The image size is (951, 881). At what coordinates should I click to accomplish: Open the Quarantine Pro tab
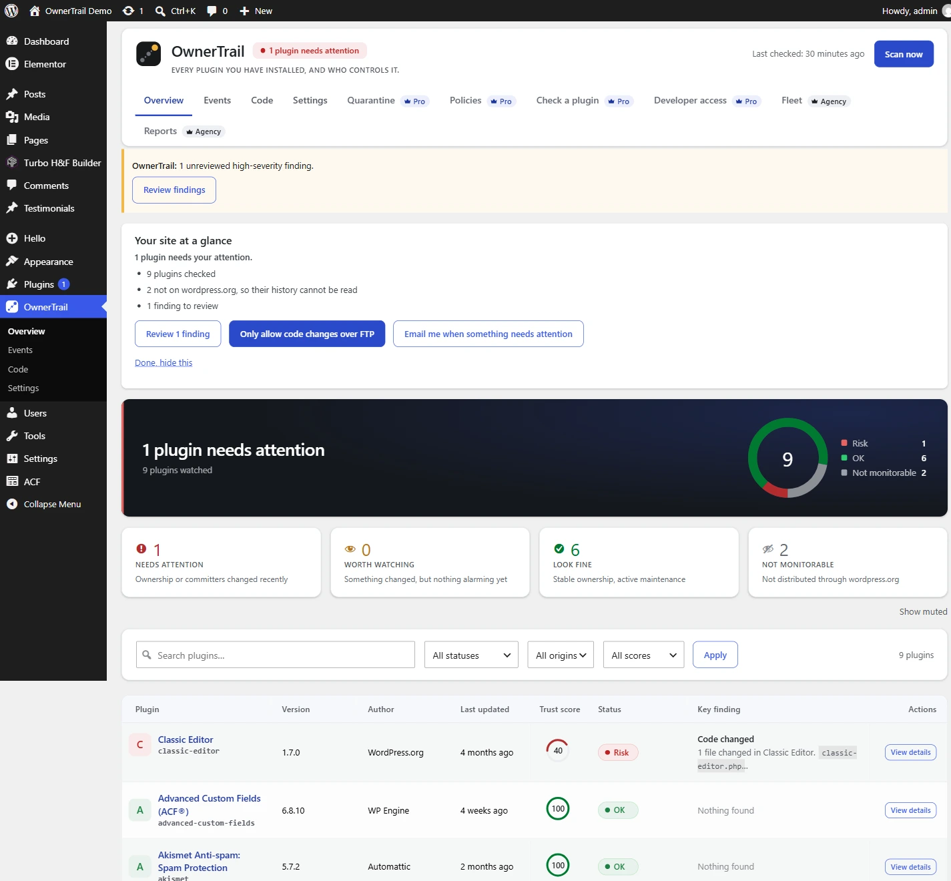pyautogui.click(x=388, y=101)
